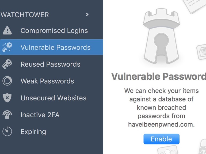206x154 pixels.
Task: Open the Inactive 2FA list
Action: pyautogui.click(x=40, y=115)
